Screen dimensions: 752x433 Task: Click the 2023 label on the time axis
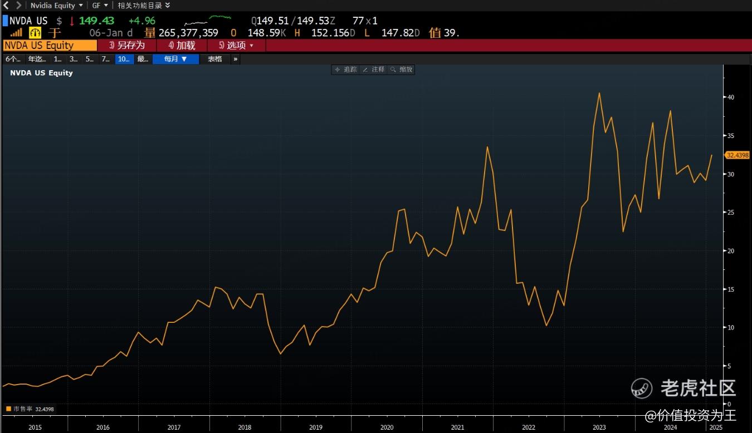[x=599, y=427]
